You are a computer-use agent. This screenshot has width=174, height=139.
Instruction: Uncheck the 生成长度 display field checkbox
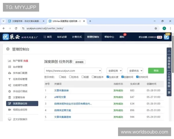[108, 77]
